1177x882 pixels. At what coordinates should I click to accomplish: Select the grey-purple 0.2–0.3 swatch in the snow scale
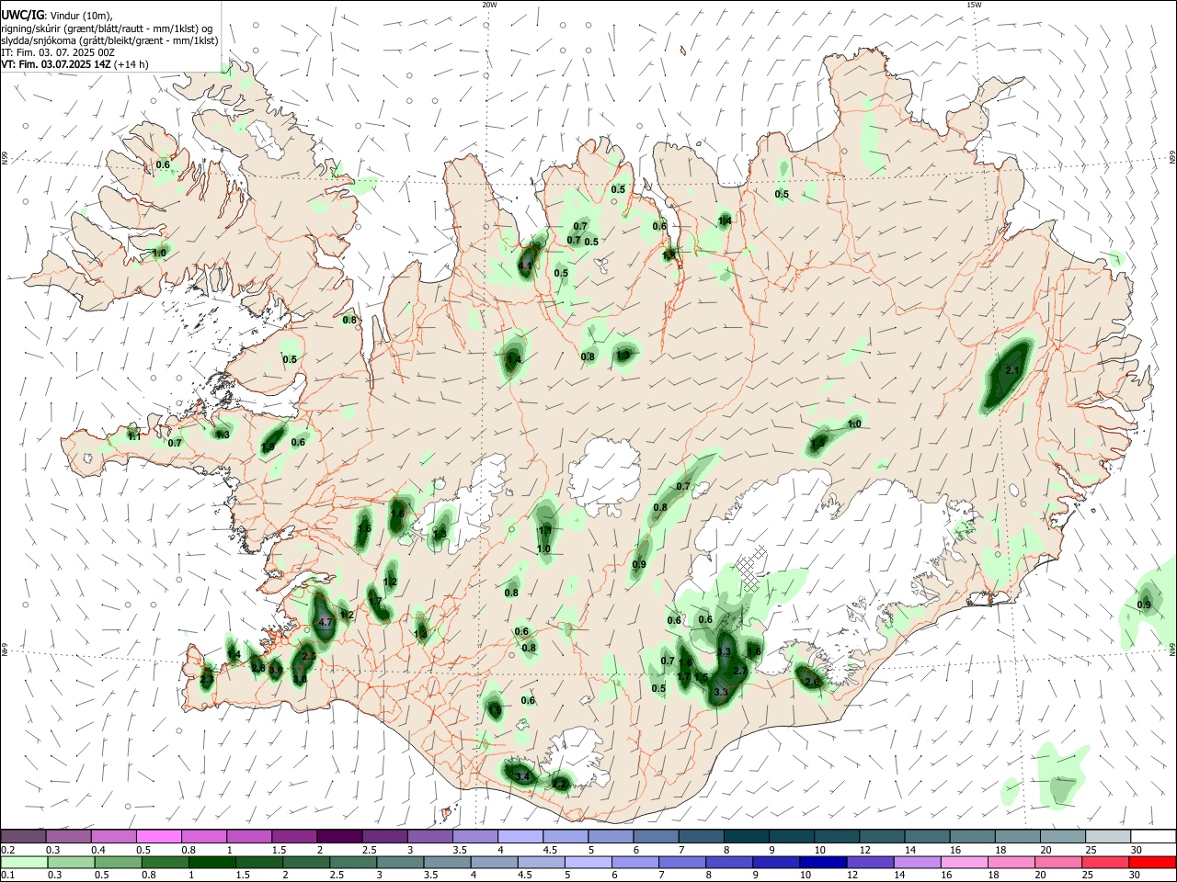click(x=23, y=836)
